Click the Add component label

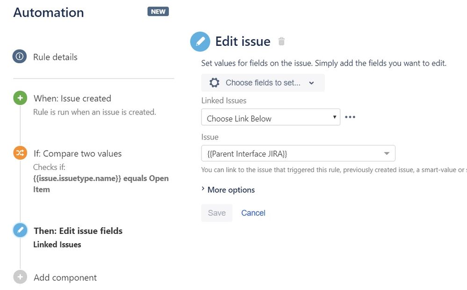pos(65,277)
